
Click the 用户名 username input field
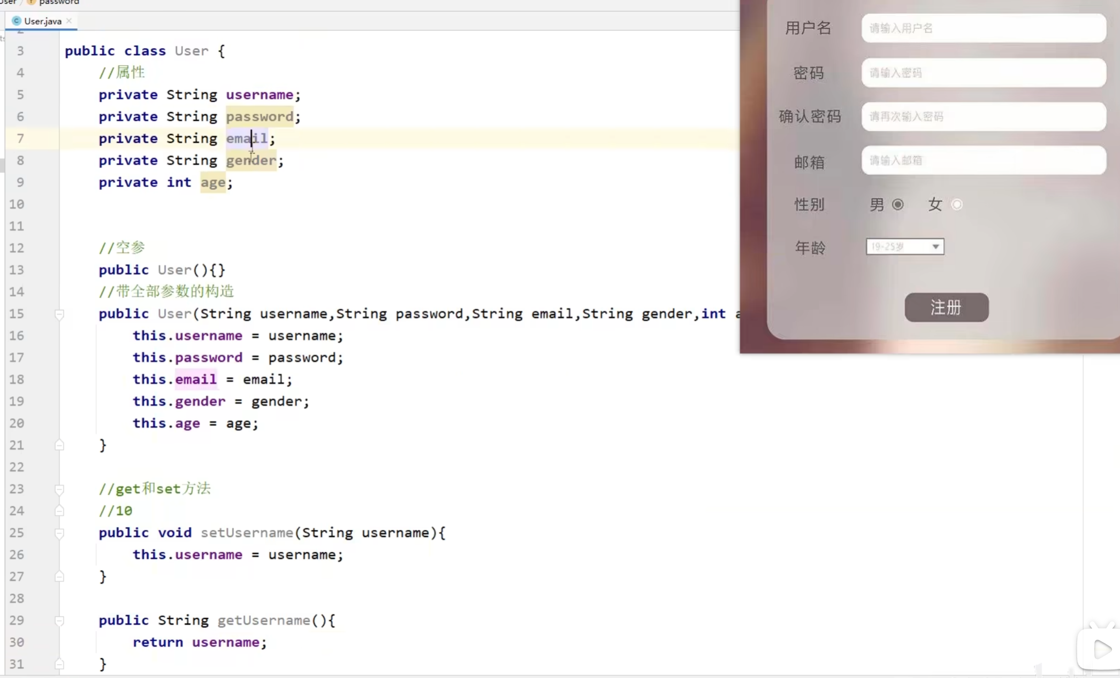tap(983, 28)
